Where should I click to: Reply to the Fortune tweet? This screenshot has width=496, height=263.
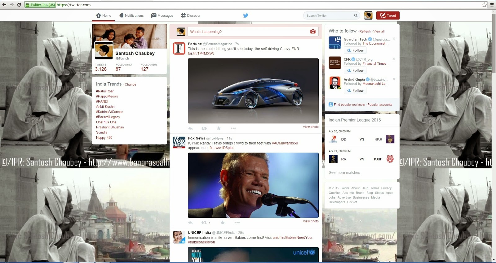click(x=190, y=128)
